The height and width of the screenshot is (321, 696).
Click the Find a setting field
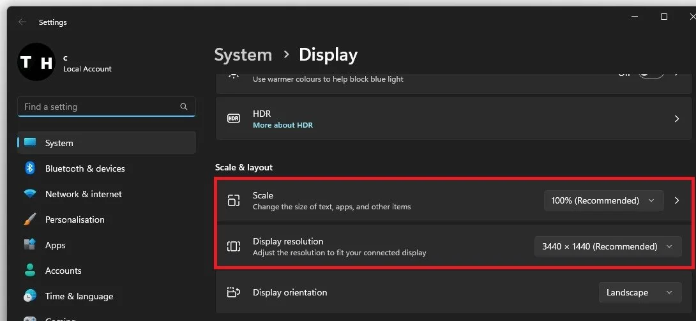tap(107, 107)
